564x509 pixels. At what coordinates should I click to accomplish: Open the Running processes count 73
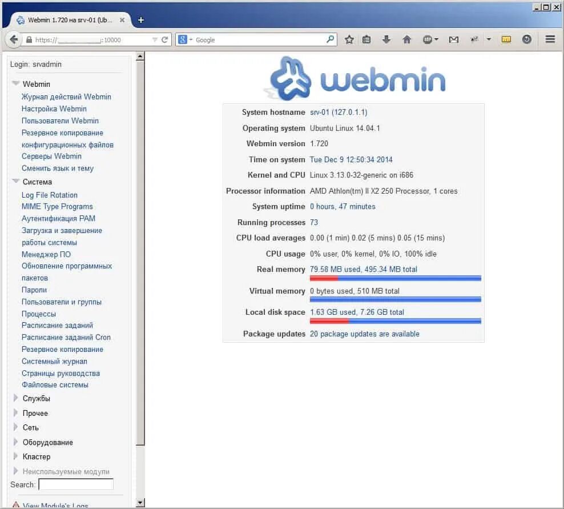coord(314,222)
